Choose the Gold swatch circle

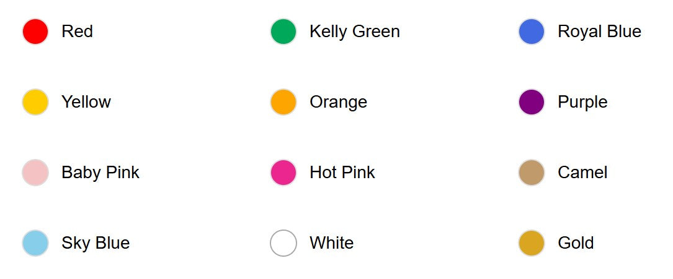click(532, 243)
